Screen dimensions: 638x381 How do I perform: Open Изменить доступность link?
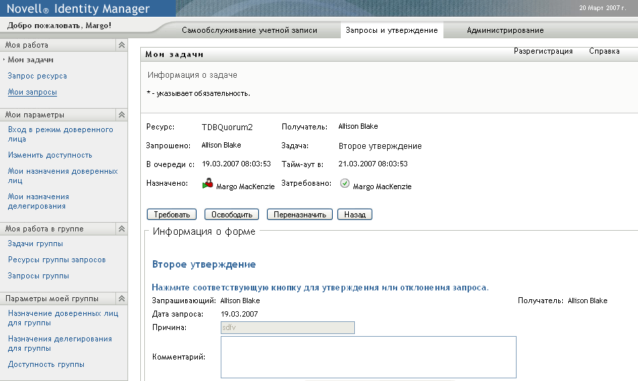pos(50,155)
